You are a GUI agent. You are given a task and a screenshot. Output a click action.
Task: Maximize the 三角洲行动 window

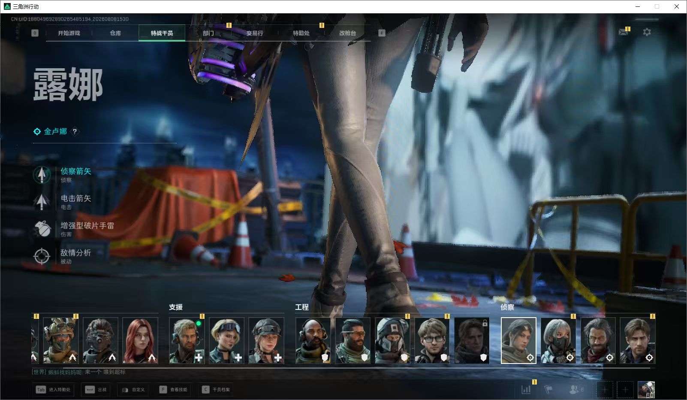[657, 6]
